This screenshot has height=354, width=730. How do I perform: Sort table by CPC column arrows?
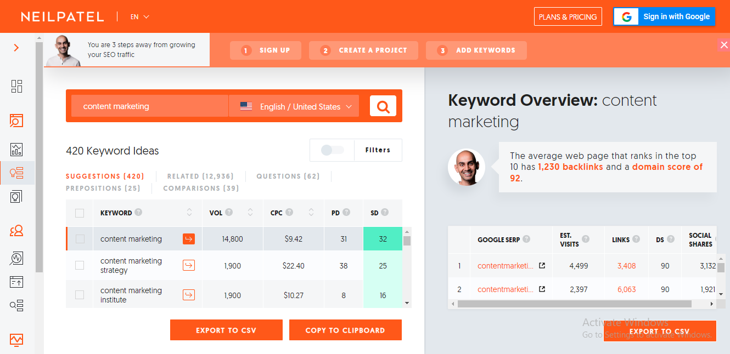(311, 213)
